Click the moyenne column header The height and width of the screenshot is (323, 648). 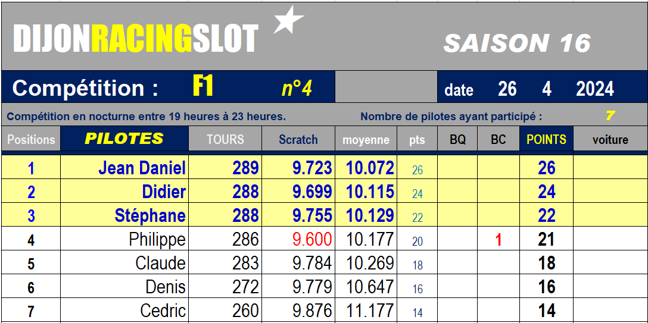tap(366, 139)
